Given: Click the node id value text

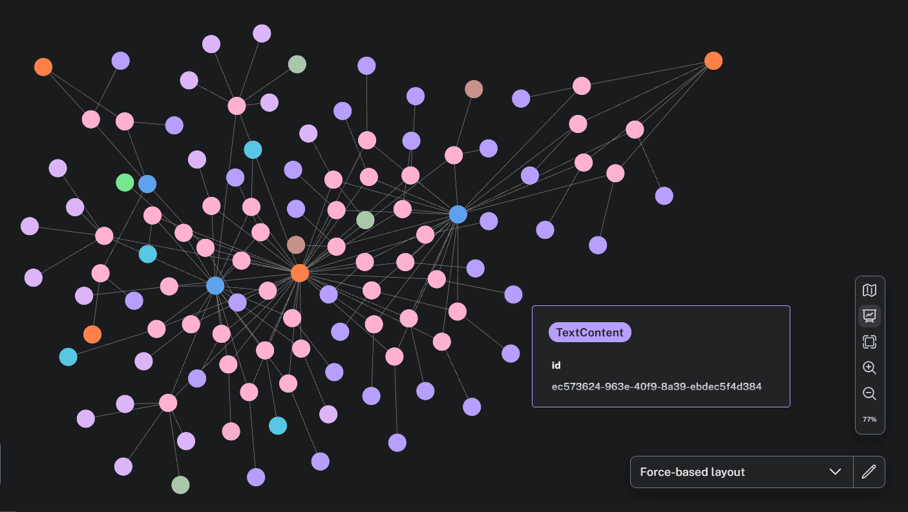Looking at the screenshot, I should pyautogui.click(x=656, y=387).
